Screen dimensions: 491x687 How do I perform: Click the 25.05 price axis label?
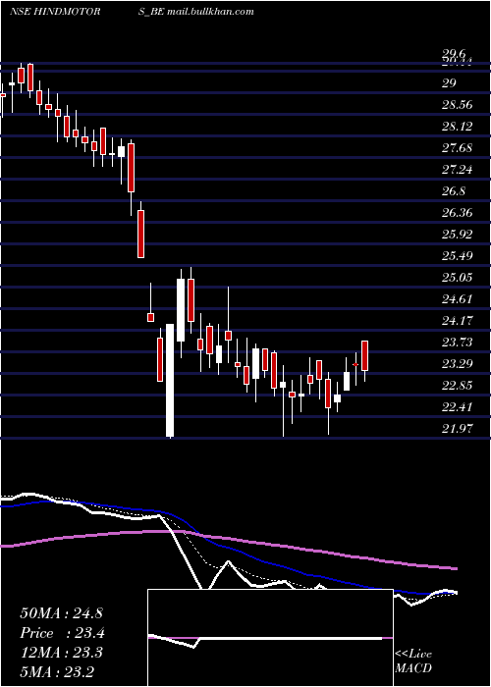(x=458, y=278)
